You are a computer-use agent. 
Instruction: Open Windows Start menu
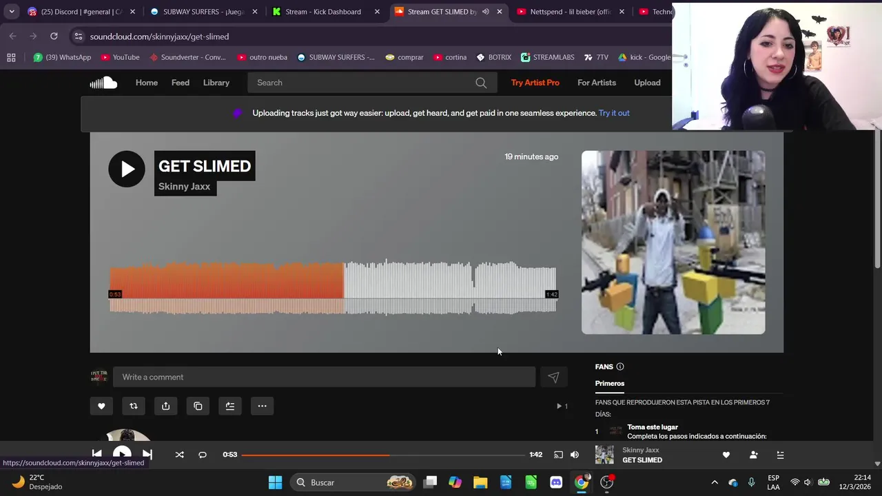[x=275, y=482]
